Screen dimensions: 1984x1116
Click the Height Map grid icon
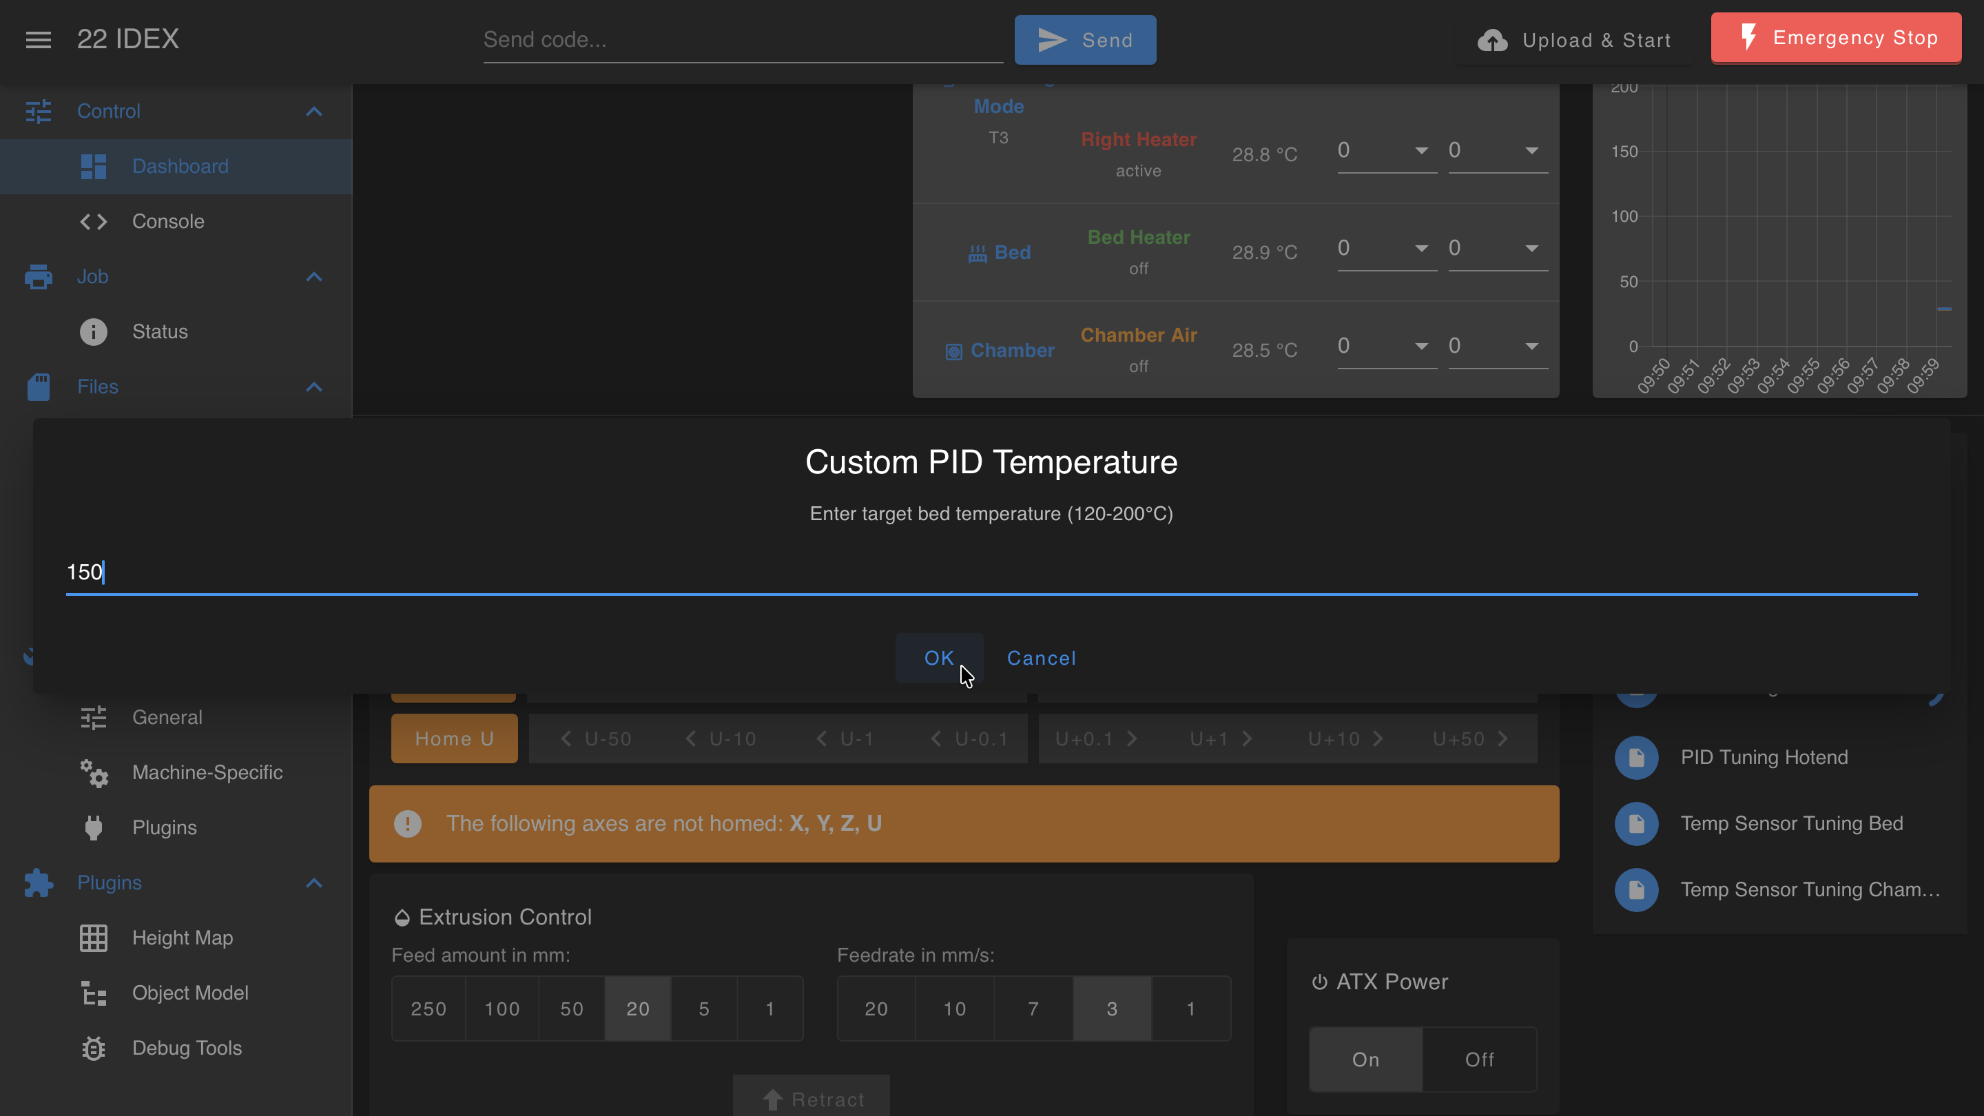coord(93,938)
